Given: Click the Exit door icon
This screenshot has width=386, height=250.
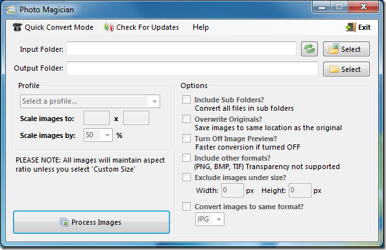Looking at the screenshot, I should pyautogui.click(x=351, y=27).
